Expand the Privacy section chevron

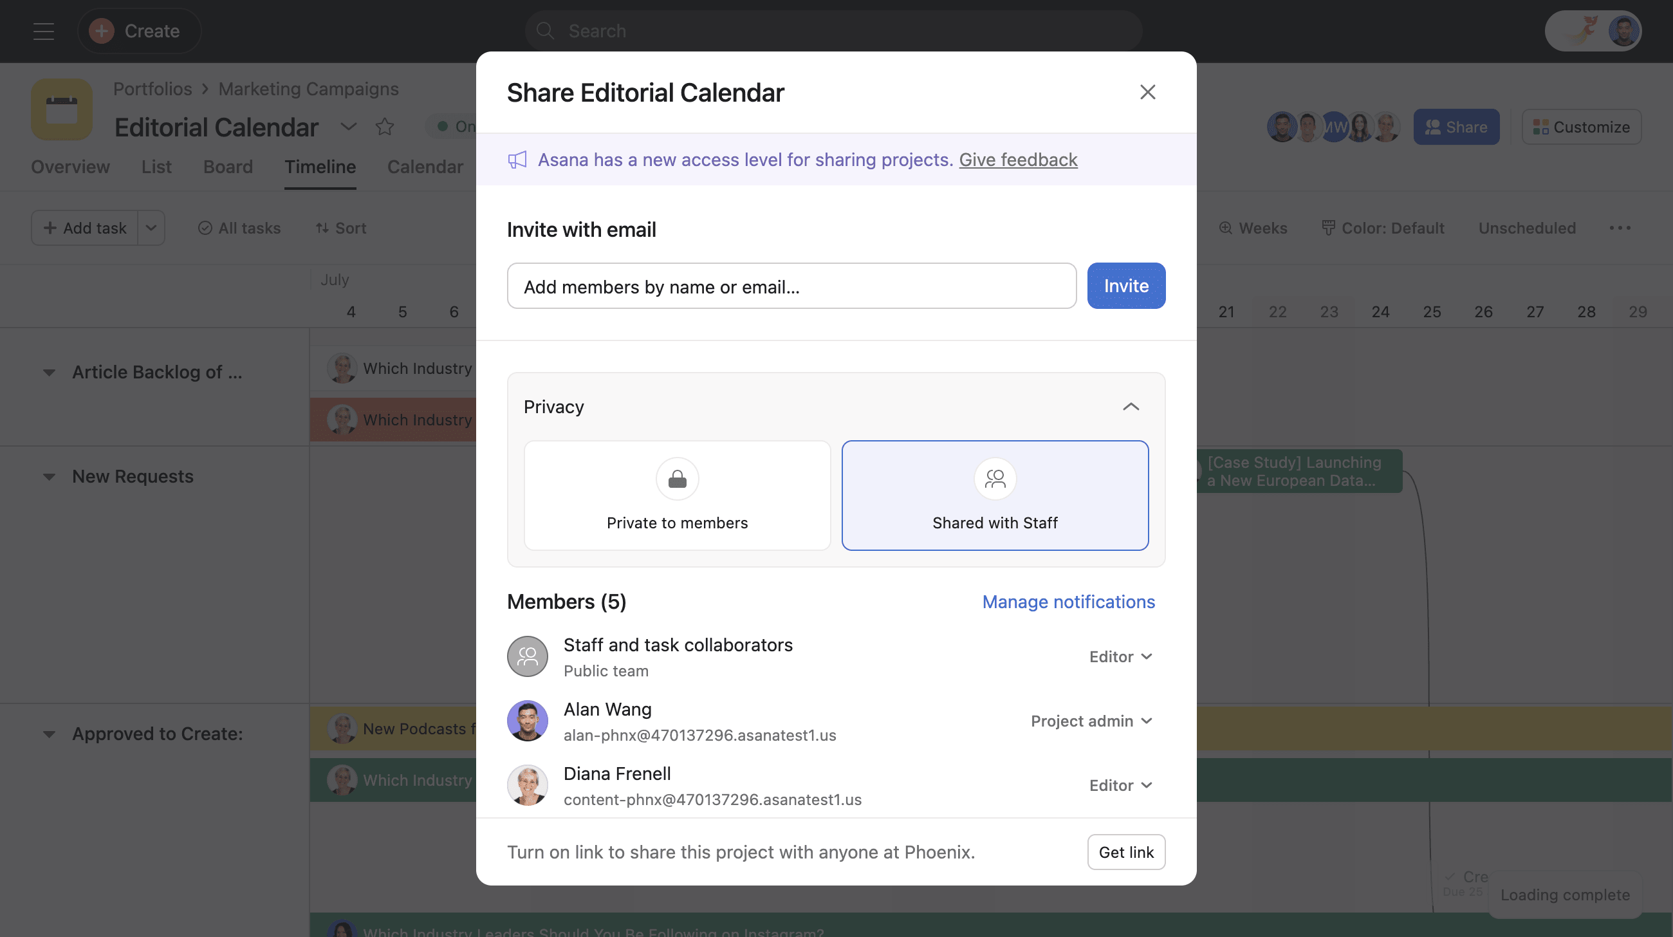click(1131, 406)
